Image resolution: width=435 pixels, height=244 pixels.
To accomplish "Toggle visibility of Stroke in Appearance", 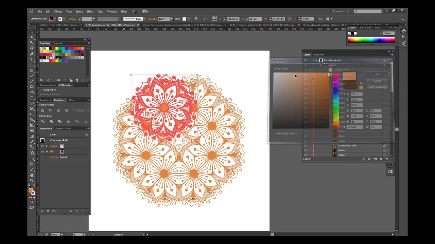I will coord(42,146).
